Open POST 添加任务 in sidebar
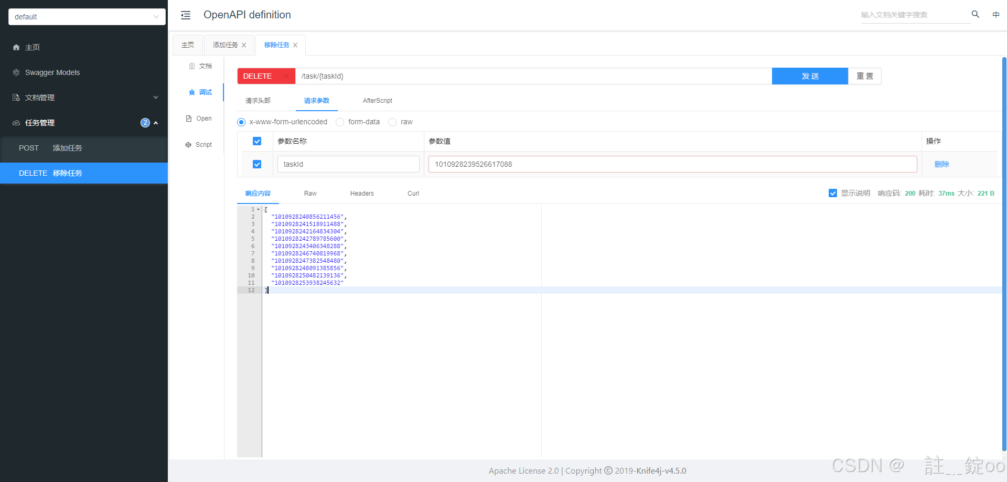 coord(84,148)
